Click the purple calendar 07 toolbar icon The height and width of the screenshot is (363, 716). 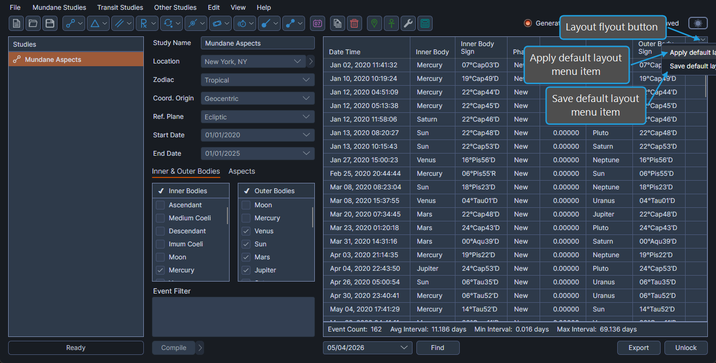click(318, 23)
